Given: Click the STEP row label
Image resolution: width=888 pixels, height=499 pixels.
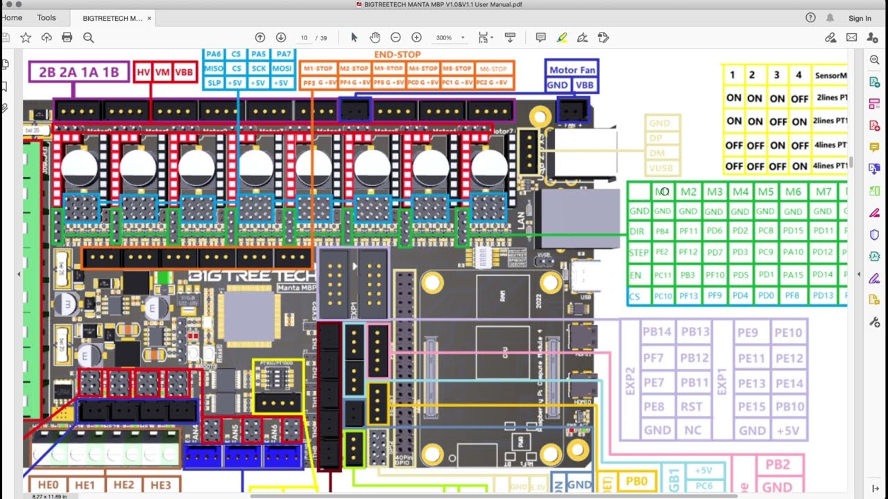Looking at the screenshot, I should coord(639,253).
